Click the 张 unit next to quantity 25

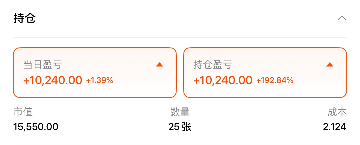(x=187, y=127)
